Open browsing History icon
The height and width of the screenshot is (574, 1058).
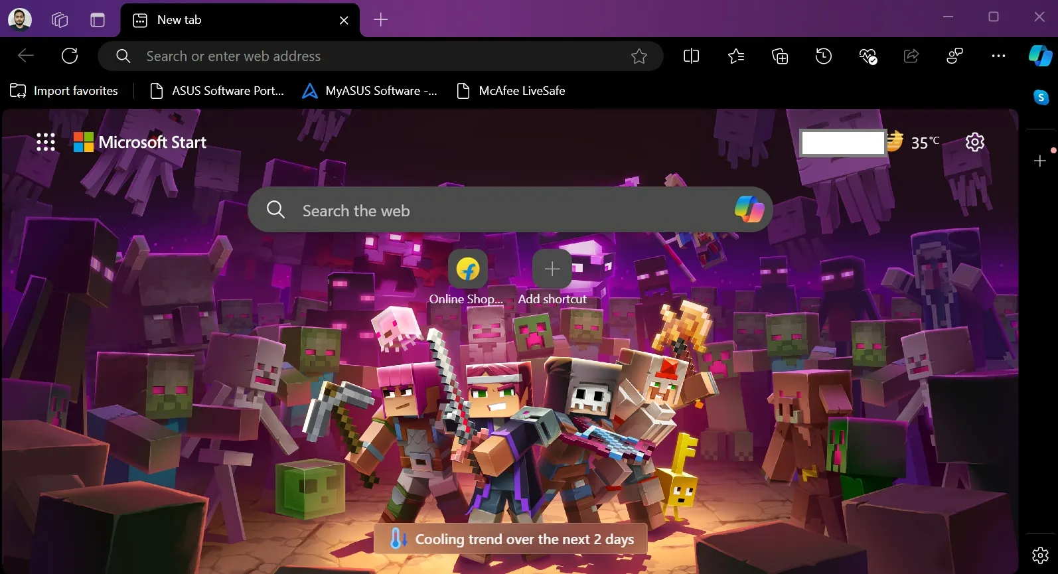click(x=824, y=56)
